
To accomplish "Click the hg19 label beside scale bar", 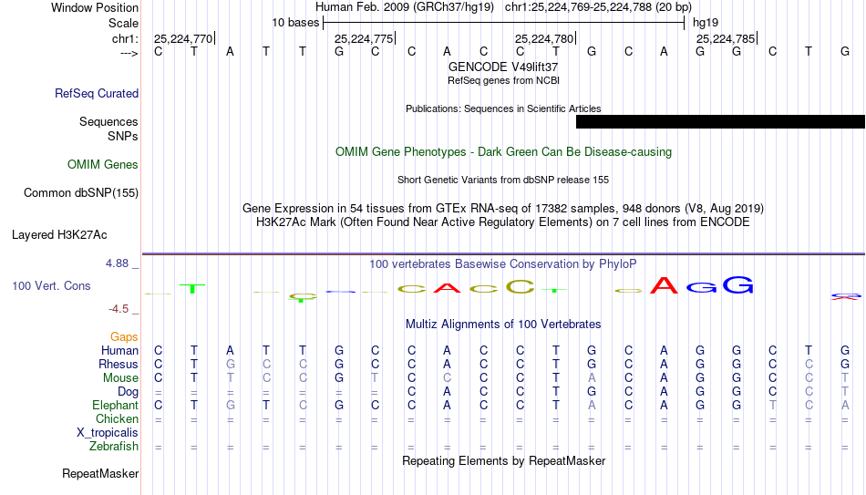I will coord(706,23).
